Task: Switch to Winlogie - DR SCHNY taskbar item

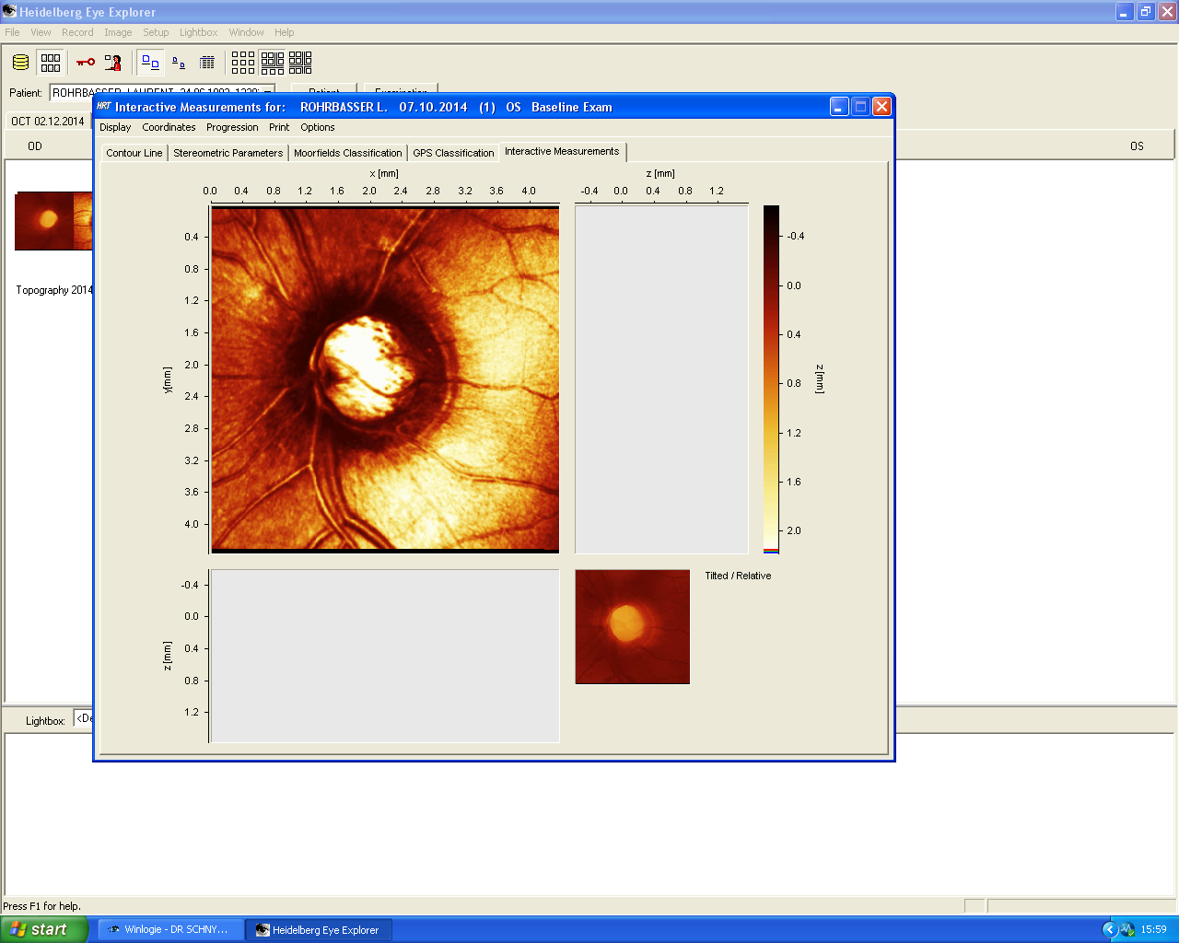Action: pos(171,929)
